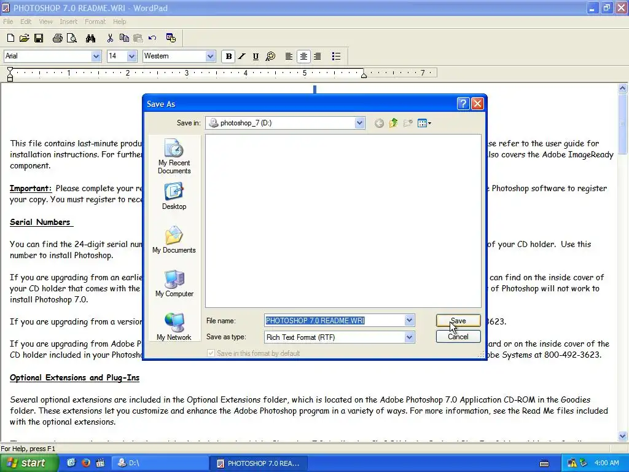The width and height of the screenshot is (629, 472).
Task: Click the Find binoculars icon
Action: [x=91, y=38]
